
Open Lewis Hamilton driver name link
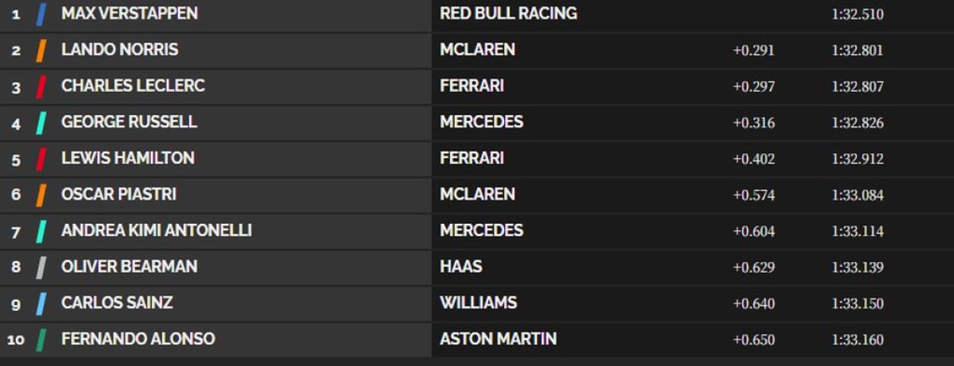pos(128,158)
